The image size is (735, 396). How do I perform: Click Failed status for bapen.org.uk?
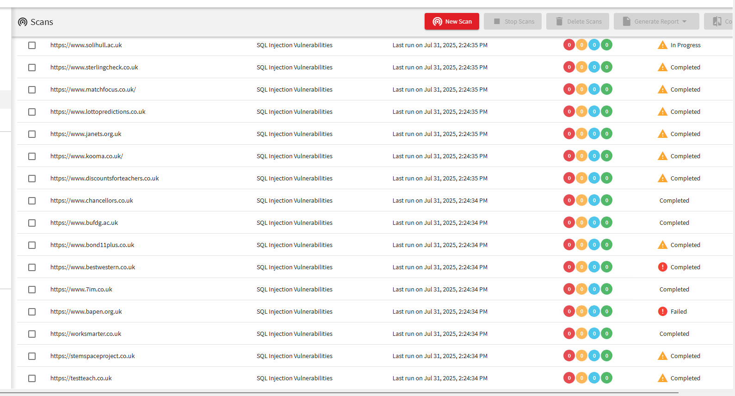[679, 311]
